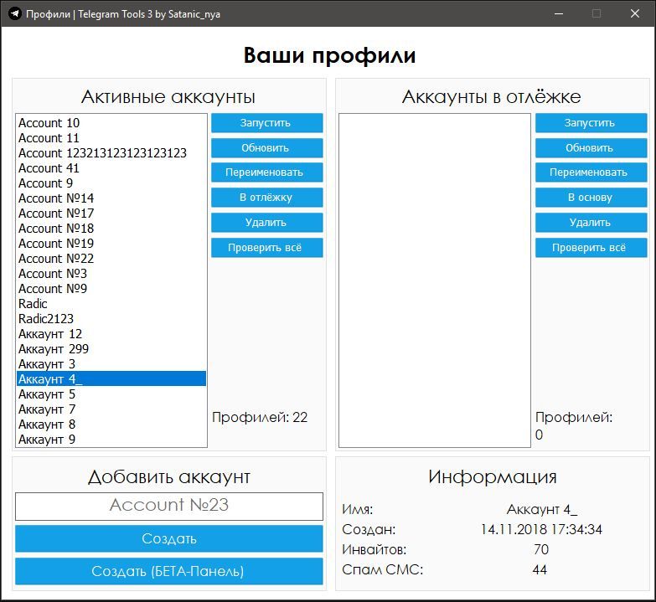Pick Аккаунт 299 in the list

pyautogui.click(x=54, y=349)
